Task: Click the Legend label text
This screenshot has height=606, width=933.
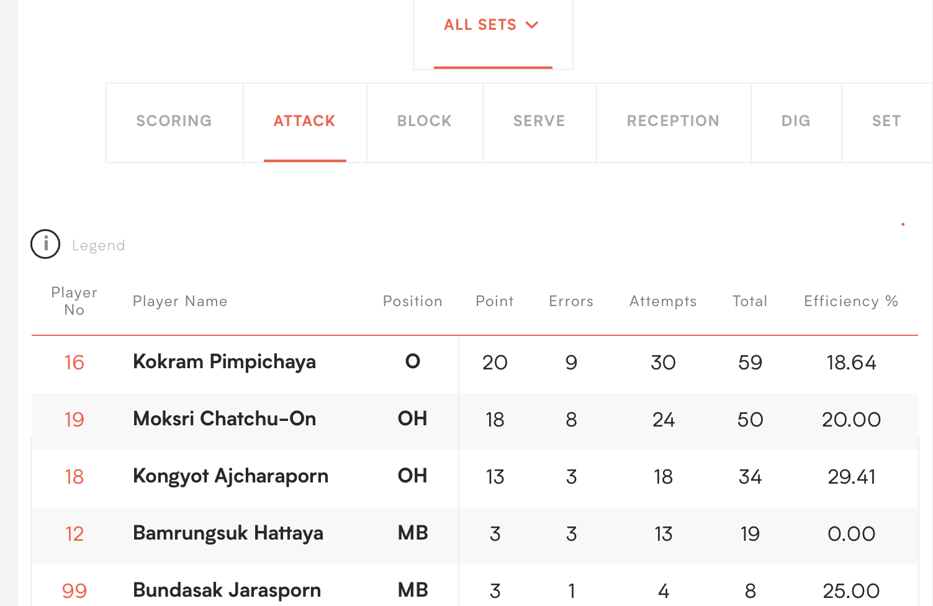Action: [99, 245]
